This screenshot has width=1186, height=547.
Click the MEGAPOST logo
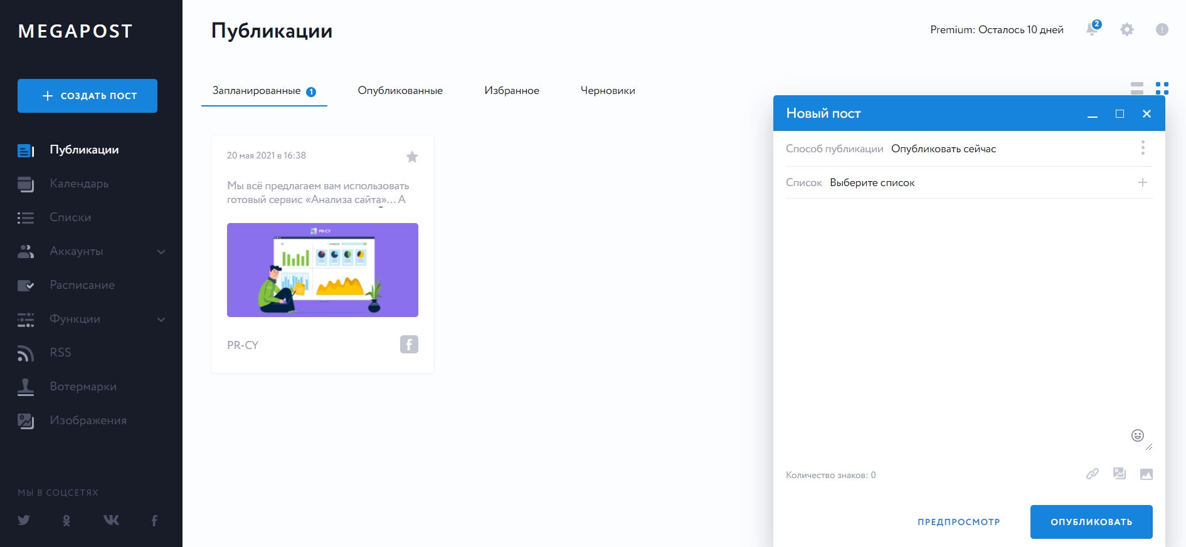click(x=75, y=31)
